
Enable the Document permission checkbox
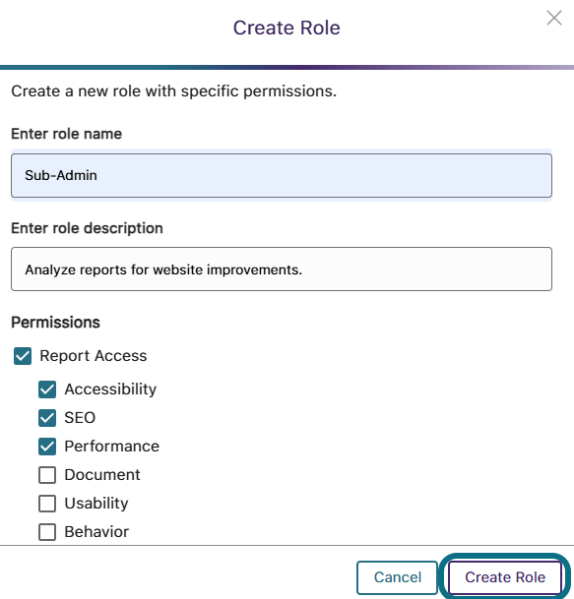coord(47,475)
